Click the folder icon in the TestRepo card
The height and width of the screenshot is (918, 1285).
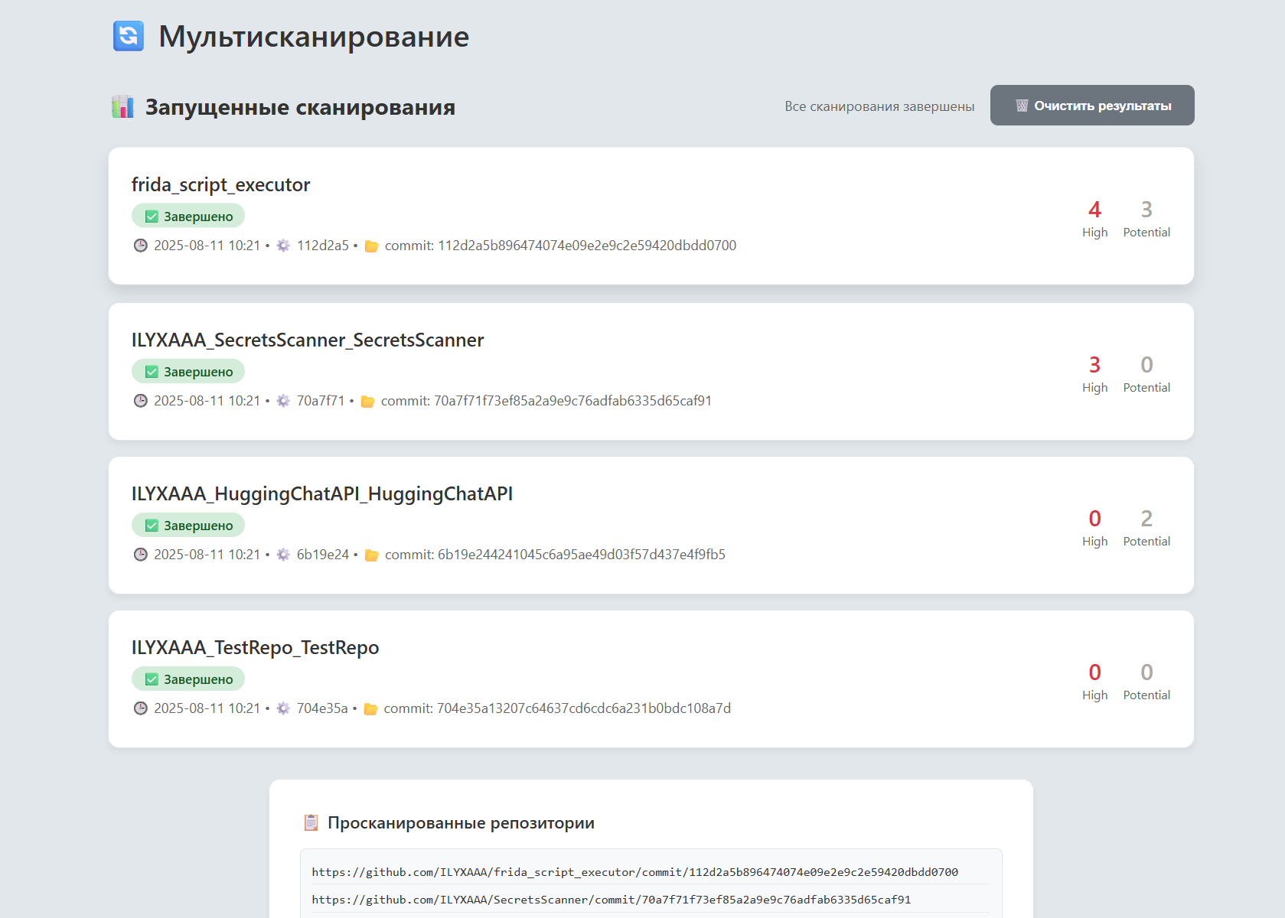[x=370, y=708]
